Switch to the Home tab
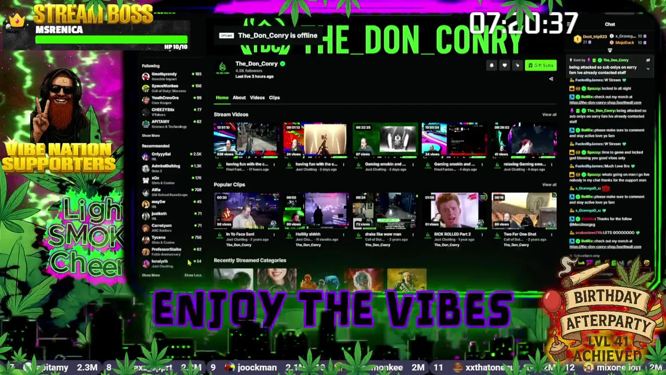 pos(222,98)
